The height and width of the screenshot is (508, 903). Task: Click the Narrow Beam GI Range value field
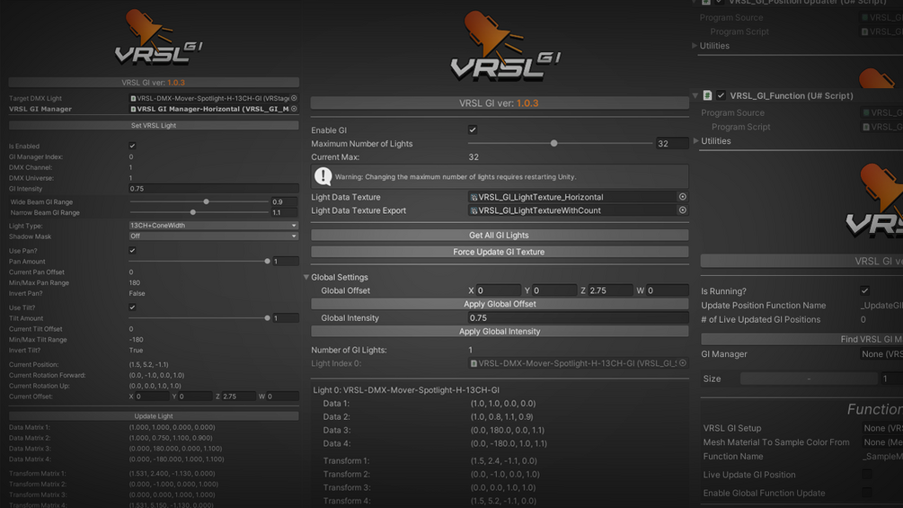(x=285, y=212)
